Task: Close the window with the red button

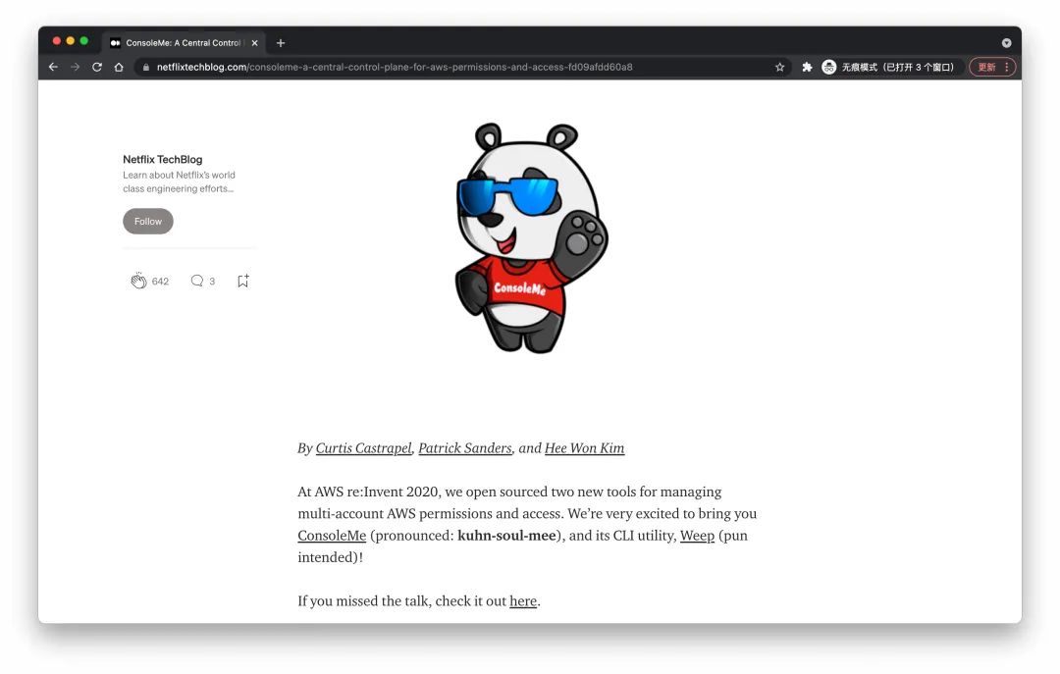Action: tap(57, 41)
